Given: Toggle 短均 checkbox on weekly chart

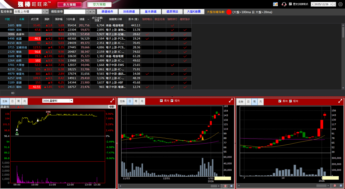Looking at the screenshot, I should coord(290,101).
